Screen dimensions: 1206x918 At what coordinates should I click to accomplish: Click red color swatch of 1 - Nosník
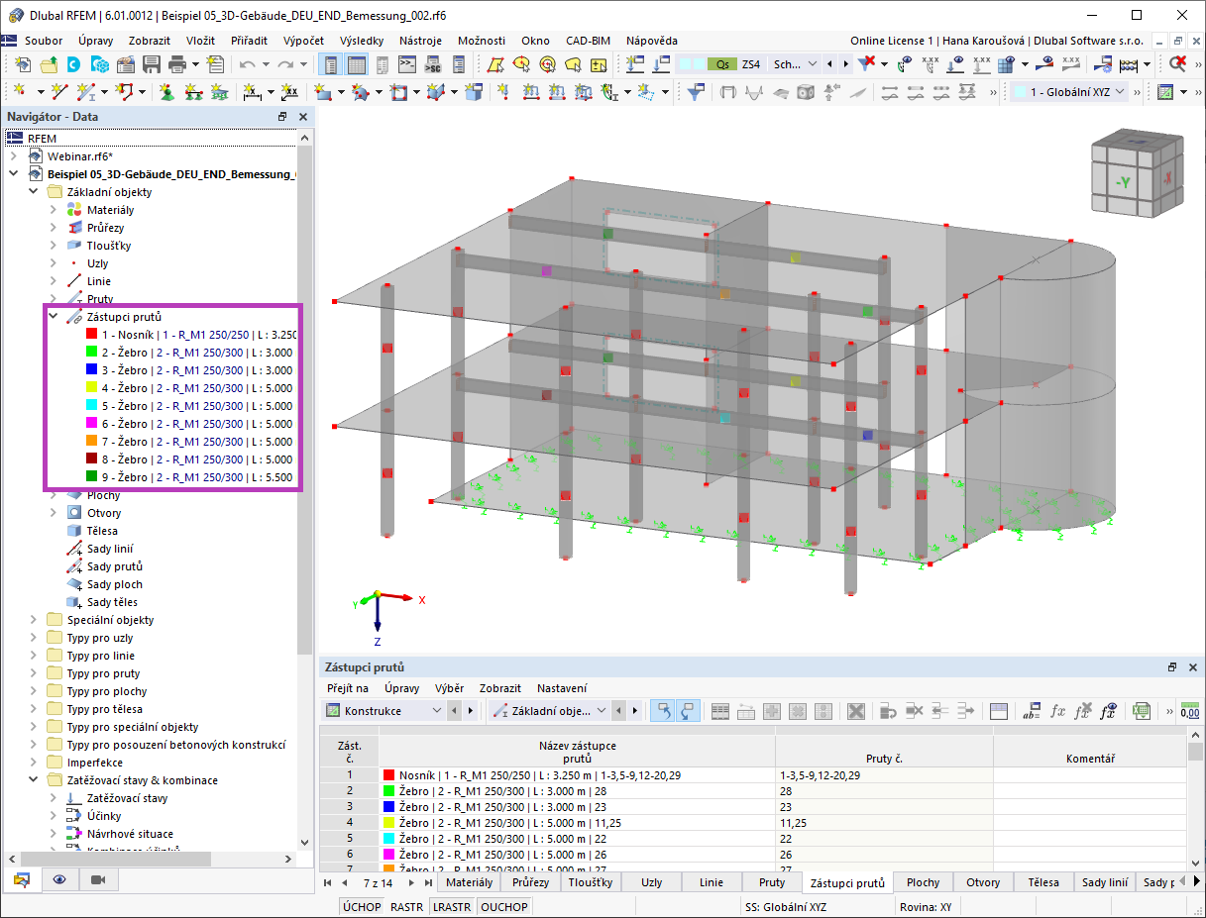tap(92, 335)
